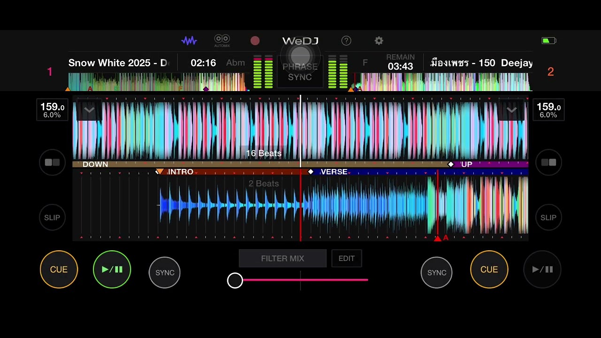601x338 pixels.
Task: Select deck number 1
Action: (x=50, y=72)
